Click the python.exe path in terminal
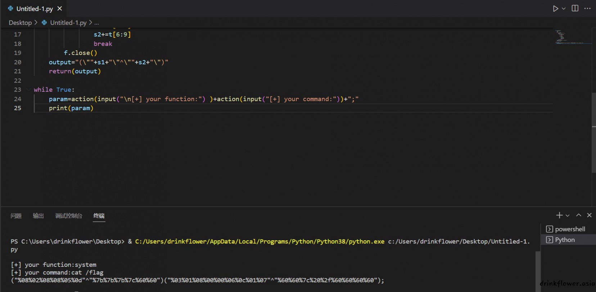This screenshot has height=292, width=596. [259, 242]
